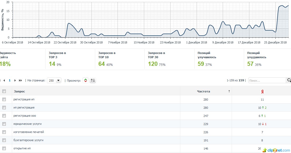Go to the next page arrow
Screen dimensions: 291x153
pyautogui.click(x=15, y=81)
